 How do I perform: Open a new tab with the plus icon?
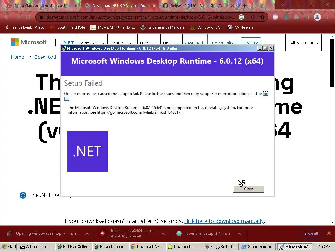[x=245, y=6]
